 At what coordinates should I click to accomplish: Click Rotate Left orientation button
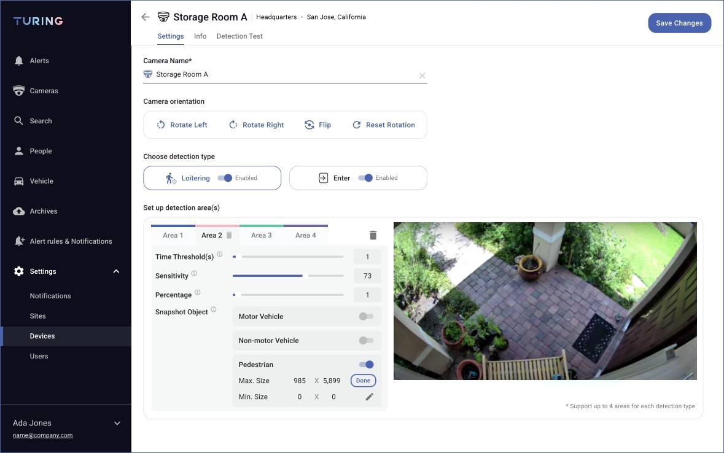[x=182, y=125]
